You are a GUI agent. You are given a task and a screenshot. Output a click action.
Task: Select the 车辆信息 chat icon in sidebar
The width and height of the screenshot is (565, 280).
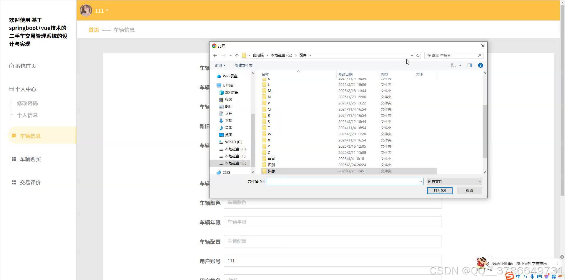tap(14, 135)
